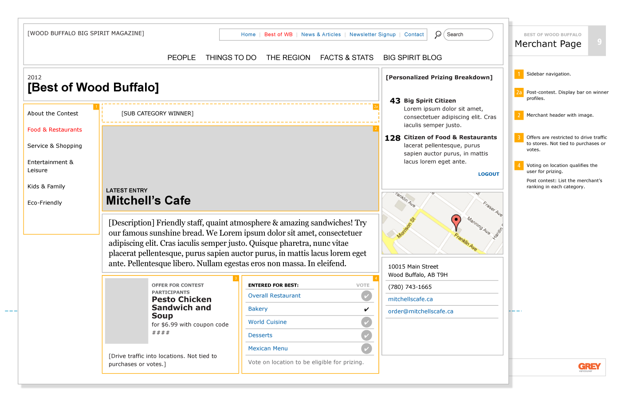Select Entertainment & Leisure in sidebar
Image resolution: width=621 pixels, height=402 pixels.
point(51,166)
